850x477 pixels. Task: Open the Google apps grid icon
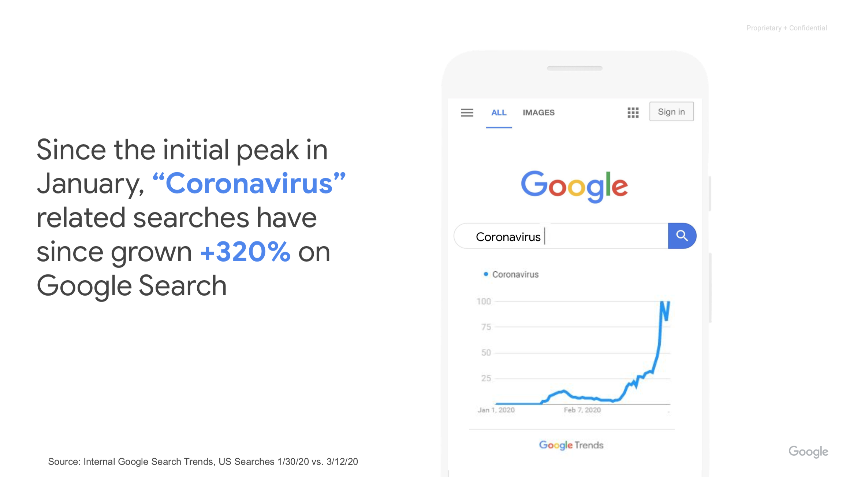click(x=633, y=112)
